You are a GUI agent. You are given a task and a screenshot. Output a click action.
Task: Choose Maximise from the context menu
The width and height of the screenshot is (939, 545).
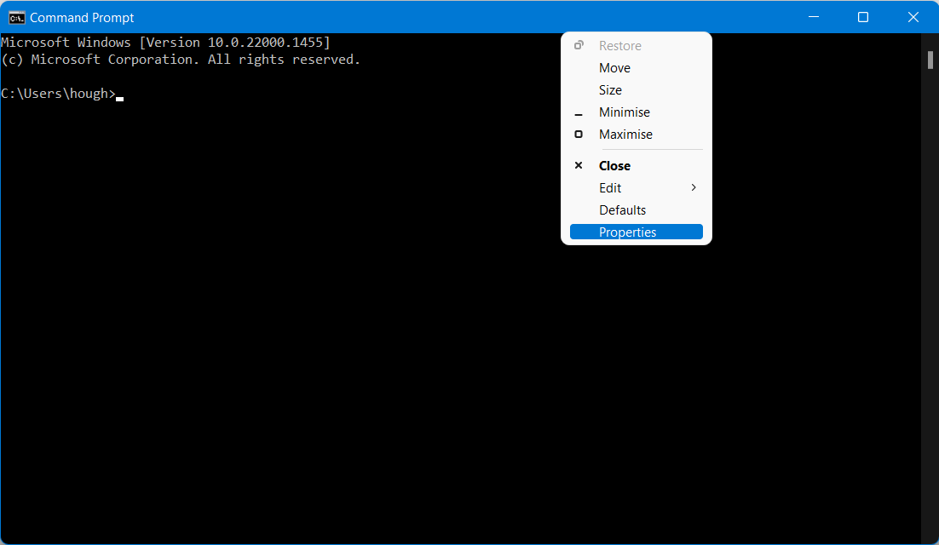pyautogui.click(x=625, y=134)
